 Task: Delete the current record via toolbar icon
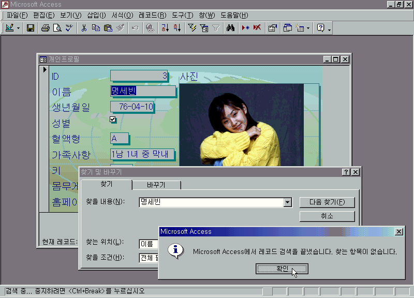pos(257,28)
